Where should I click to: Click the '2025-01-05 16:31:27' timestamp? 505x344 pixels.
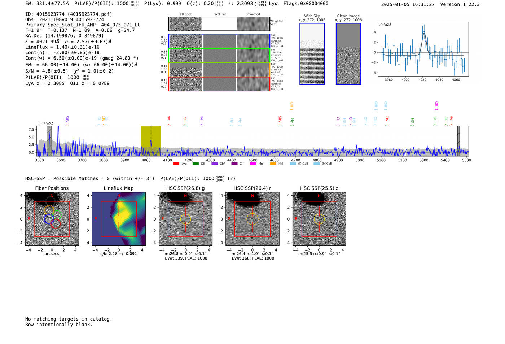tap(408, 4)
